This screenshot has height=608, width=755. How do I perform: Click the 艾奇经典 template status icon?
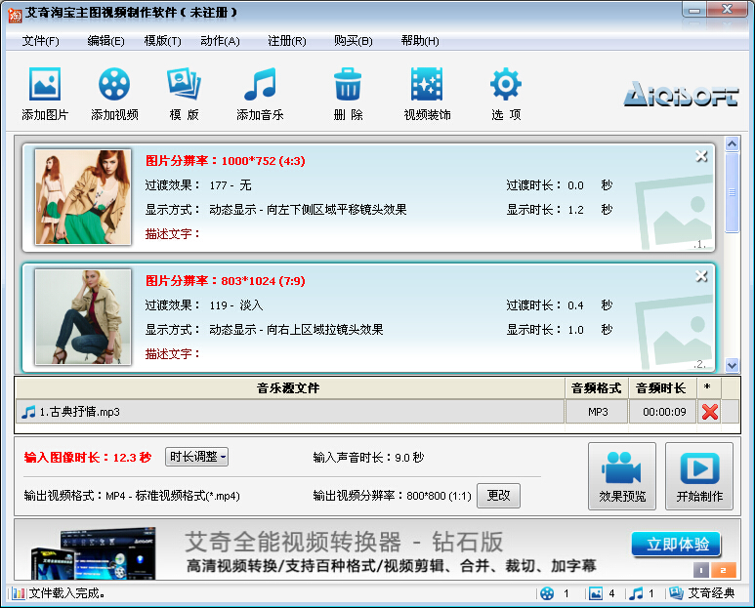676,593
